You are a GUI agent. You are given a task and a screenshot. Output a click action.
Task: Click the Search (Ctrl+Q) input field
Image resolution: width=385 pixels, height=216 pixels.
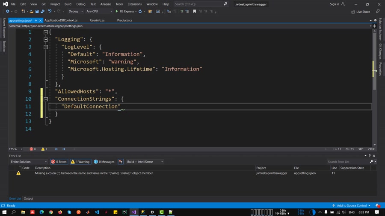click(198, 4)
